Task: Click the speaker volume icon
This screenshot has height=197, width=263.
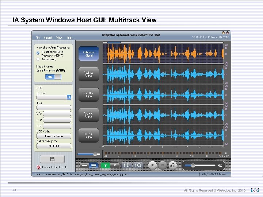Action: (220, 165)
